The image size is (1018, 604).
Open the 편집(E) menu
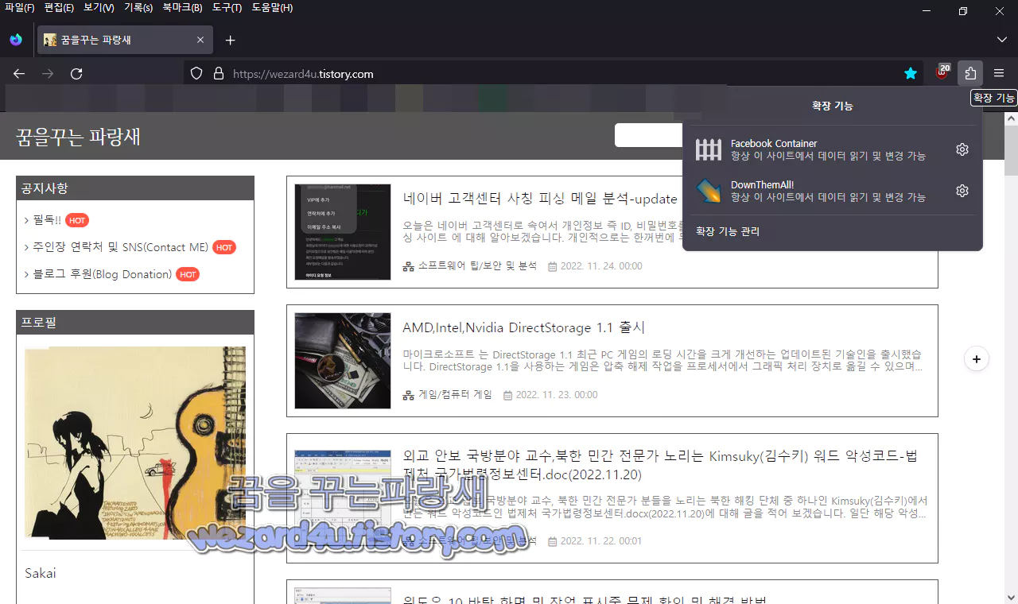(x=59, y=8)
